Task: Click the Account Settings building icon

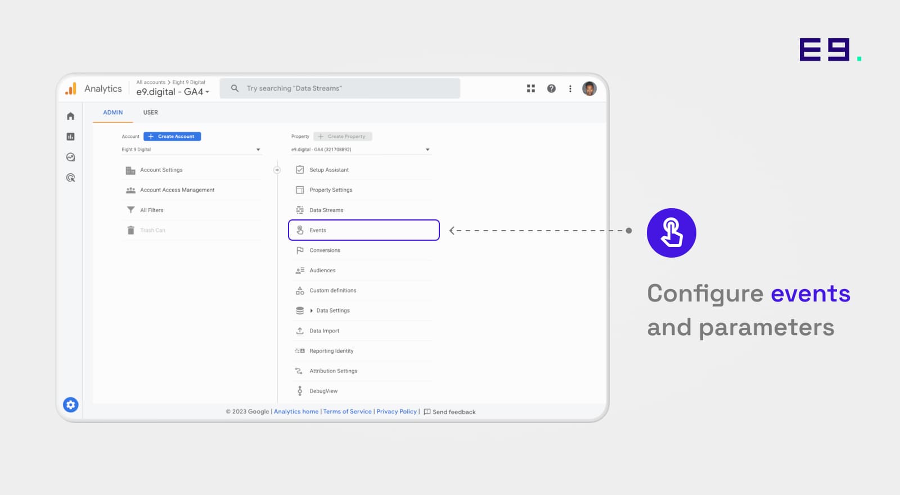Action: click(x=130, y=170)
